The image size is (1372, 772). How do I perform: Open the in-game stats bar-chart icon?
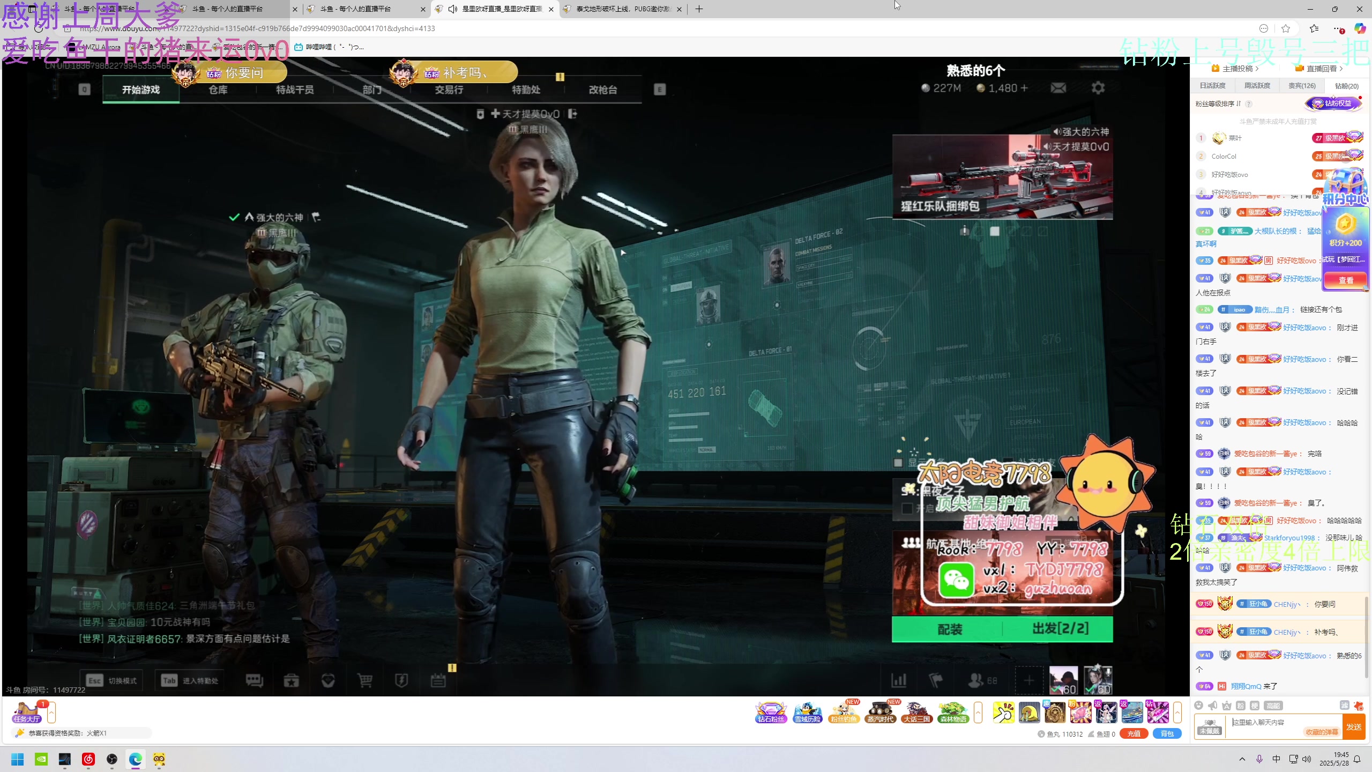(x=899, y=680)
